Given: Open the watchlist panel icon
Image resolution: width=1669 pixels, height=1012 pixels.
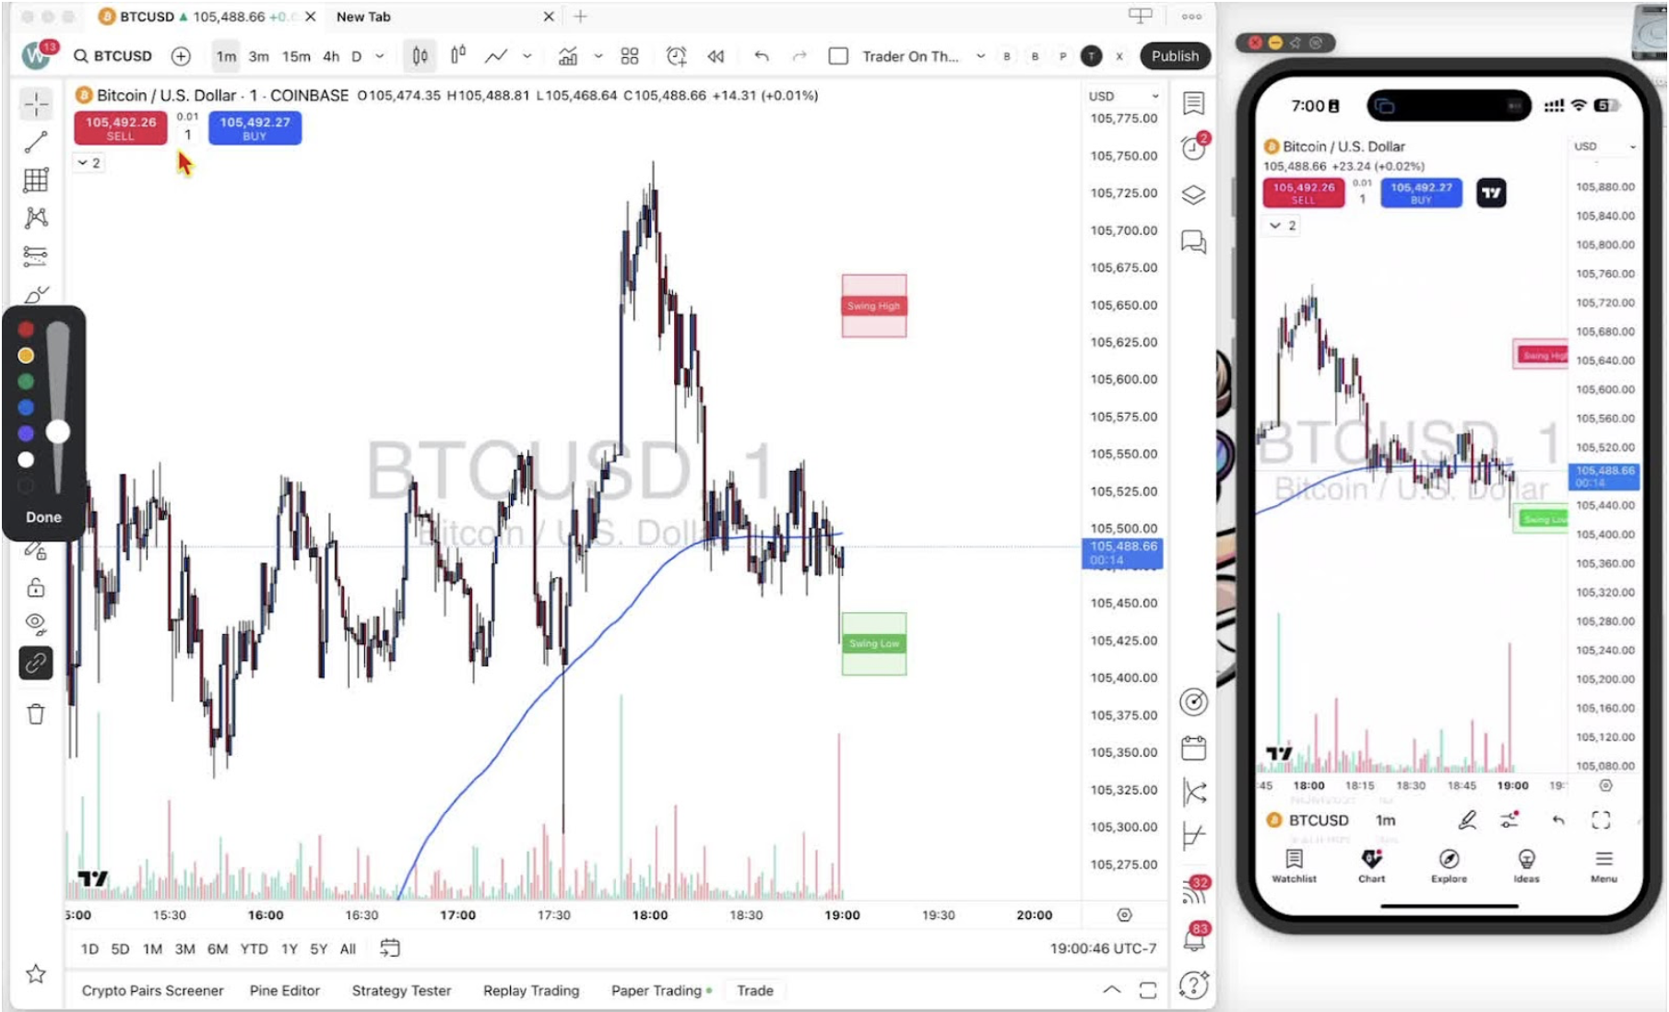Looking at the screenshot, I should (1193, 103).
